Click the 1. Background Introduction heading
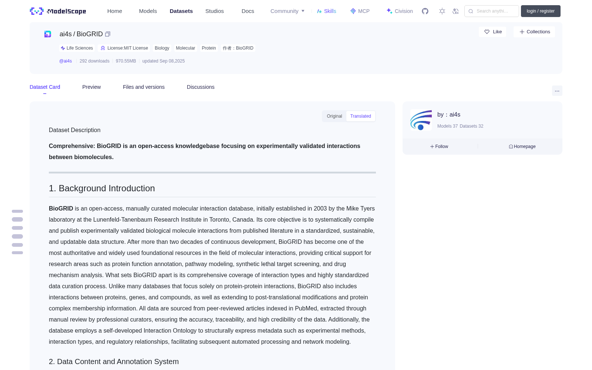This screenshot has height=370, width=592. pos(102,188)
